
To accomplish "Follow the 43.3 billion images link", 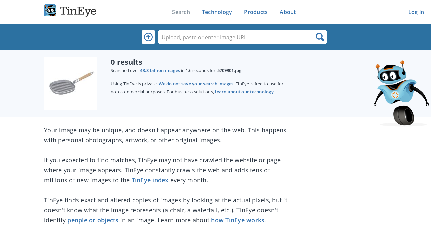I will [160, 70].
